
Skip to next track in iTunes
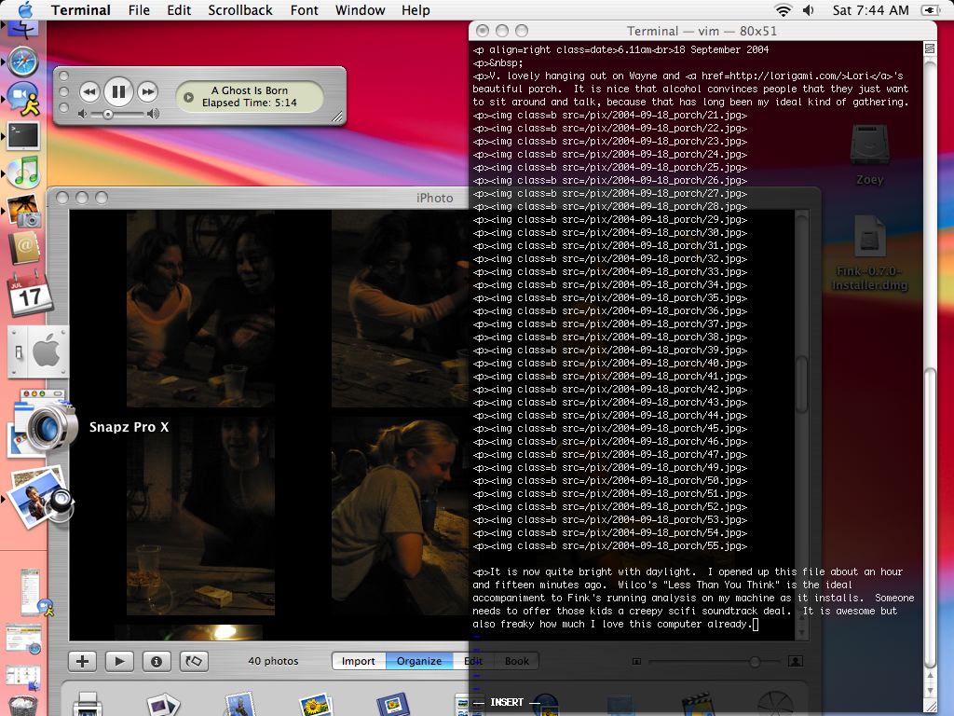[147, 91]
